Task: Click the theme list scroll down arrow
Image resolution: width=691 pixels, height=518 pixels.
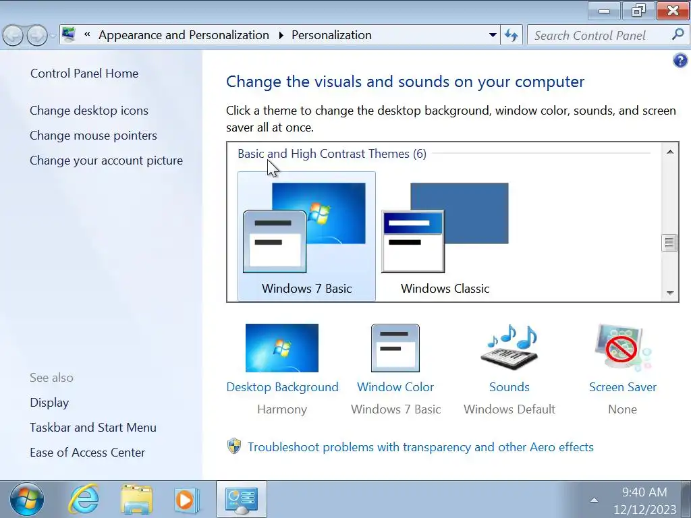Action: coord(670,293)
